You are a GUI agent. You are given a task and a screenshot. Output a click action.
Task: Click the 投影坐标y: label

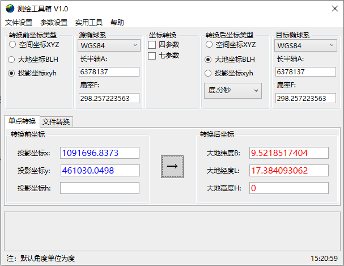point(34,171)
